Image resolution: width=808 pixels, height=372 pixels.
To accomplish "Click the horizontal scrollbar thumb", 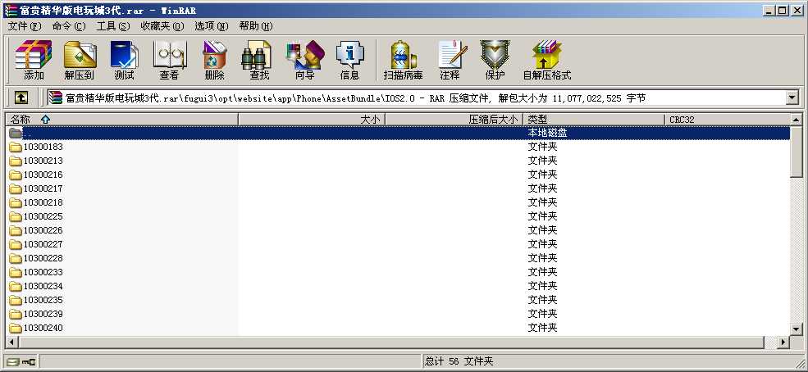I will pyautogui.click(x=390, y=342).
